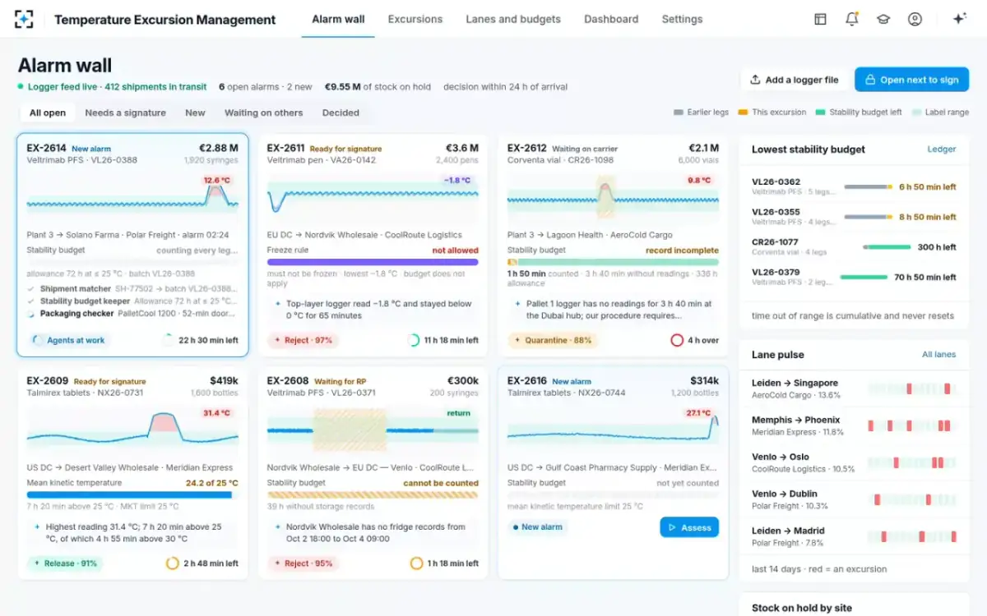Open the training graduation cap icon

883,19
